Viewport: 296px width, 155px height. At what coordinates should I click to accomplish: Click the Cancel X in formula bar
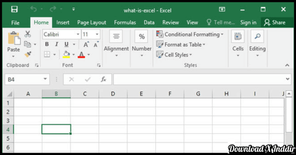(72, 79)
